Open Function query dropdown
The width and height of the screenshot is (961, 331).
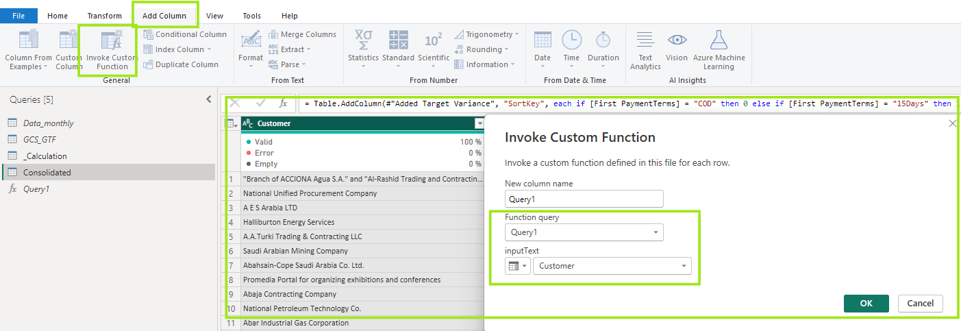[584, 232]
